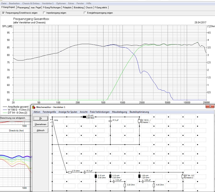215x192 pixels.
Task: Open the Verstärker 1 menu
Action: (48, 3)
